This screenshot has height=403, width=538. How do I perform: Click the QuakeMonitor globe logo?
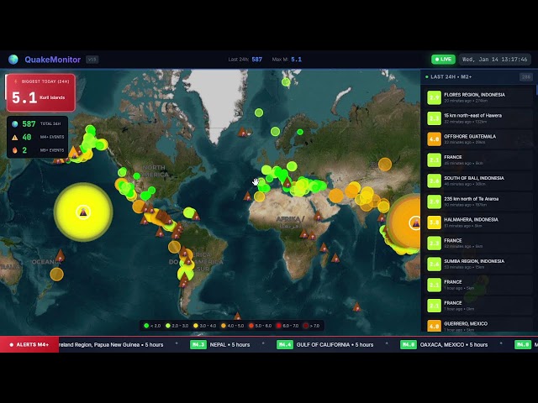13,60
